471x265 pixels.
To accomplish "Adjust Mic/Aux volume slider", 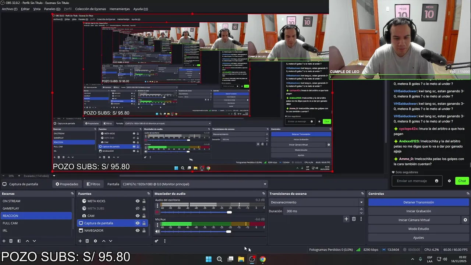I will coord(229,232).
